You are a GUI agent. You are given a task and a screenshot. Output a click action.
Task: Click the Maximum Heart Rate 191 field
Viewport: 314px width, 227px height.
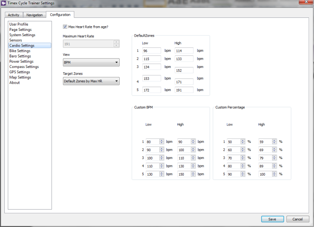[x=88, y=44]
